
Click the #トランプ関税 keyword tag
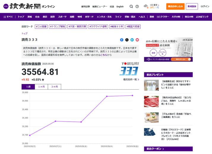pos(58,27)
